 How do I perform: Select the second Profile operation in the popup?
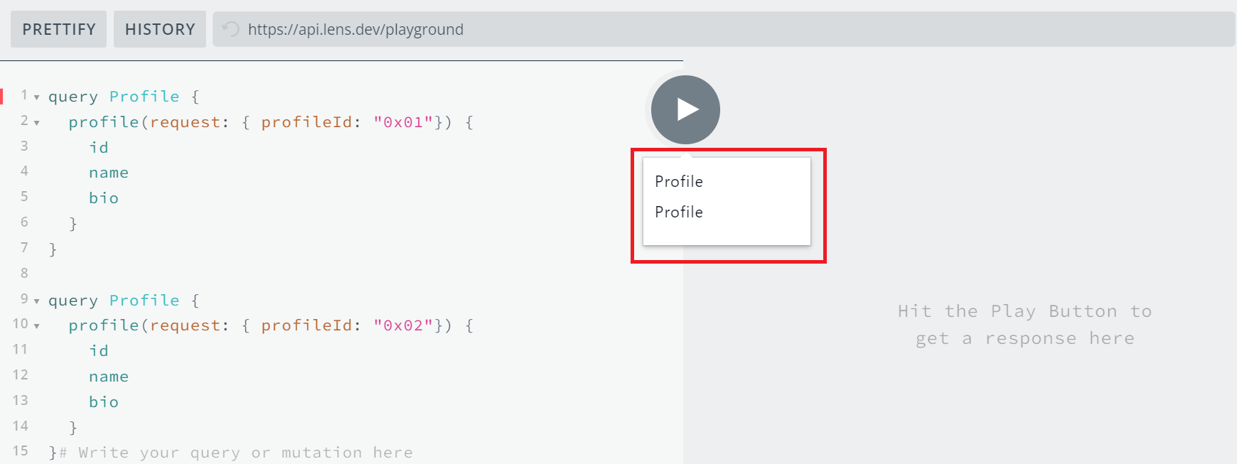(679, 212)
